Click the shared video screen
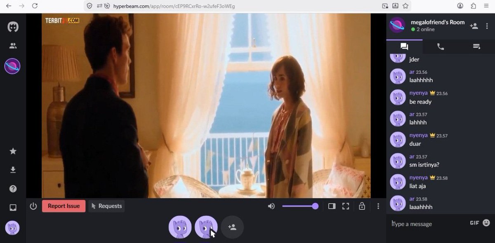The image size is (495, 243). coord(206,105)
